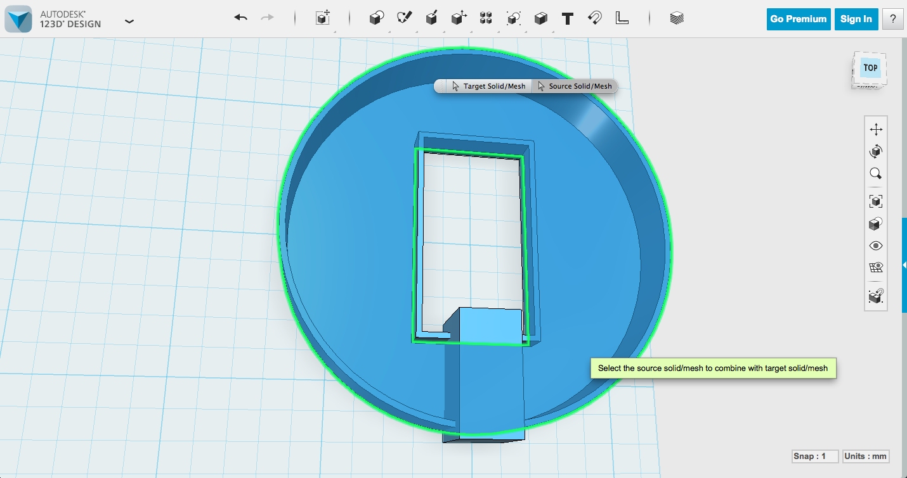Toggle snapping via the magnet cube icon

tap(876, 295)
